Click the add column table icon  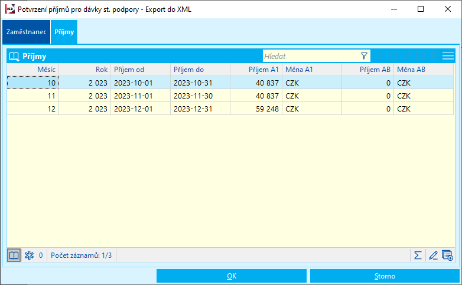click(x=447, y=255)
